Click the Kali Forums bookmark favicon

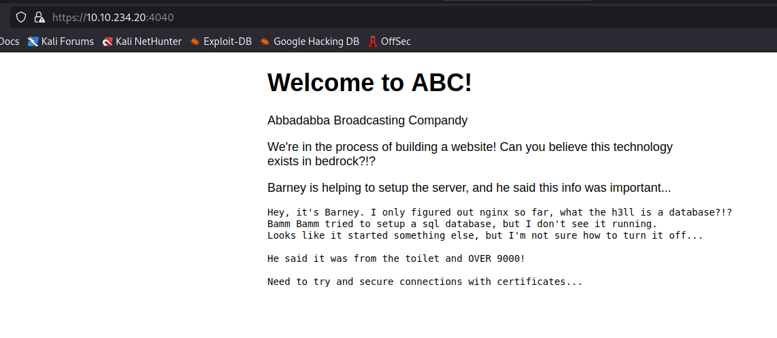point(33,41)
